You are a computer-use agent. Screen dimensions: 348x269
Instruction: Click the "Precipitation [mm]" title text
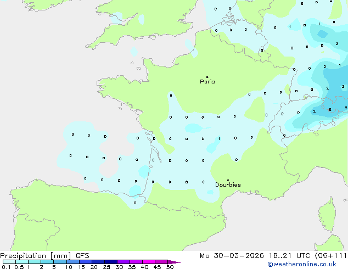tap(36, 256)
